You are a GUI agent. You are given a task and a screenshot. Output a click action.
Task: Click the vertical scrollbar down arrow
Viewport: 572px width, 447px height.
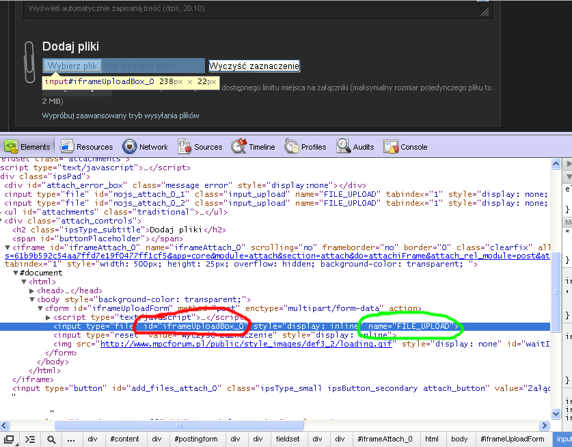[x=556, y=414]
